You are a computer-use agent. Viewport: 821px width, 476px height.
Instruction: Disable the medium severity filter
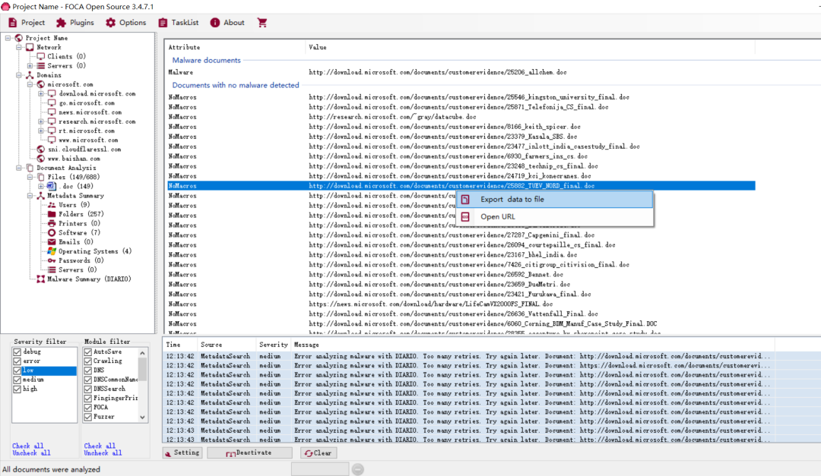[17, 380]
